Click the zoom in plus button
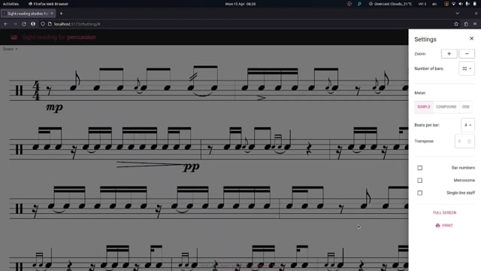Screen dimensions: 481x271 [x=449, y=53]
